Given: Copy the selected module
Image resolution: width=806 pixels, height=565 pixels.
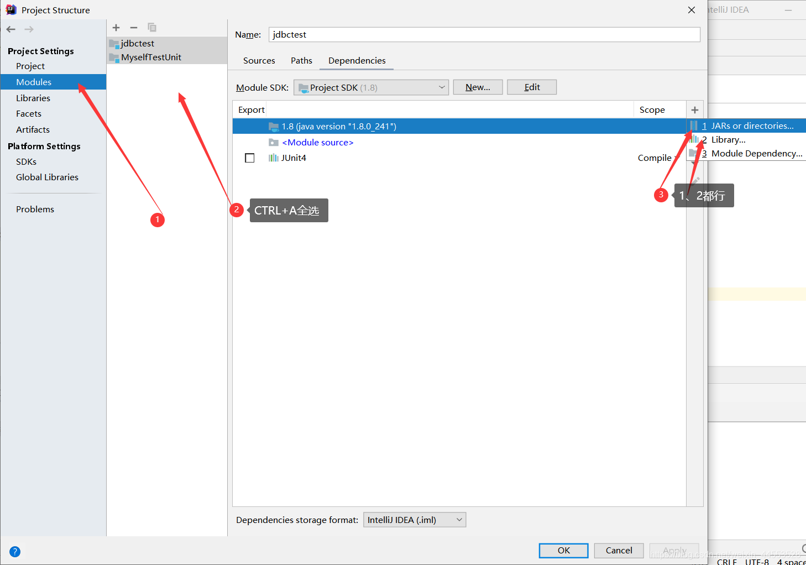Looking at the screenshot, I should 152,28.
